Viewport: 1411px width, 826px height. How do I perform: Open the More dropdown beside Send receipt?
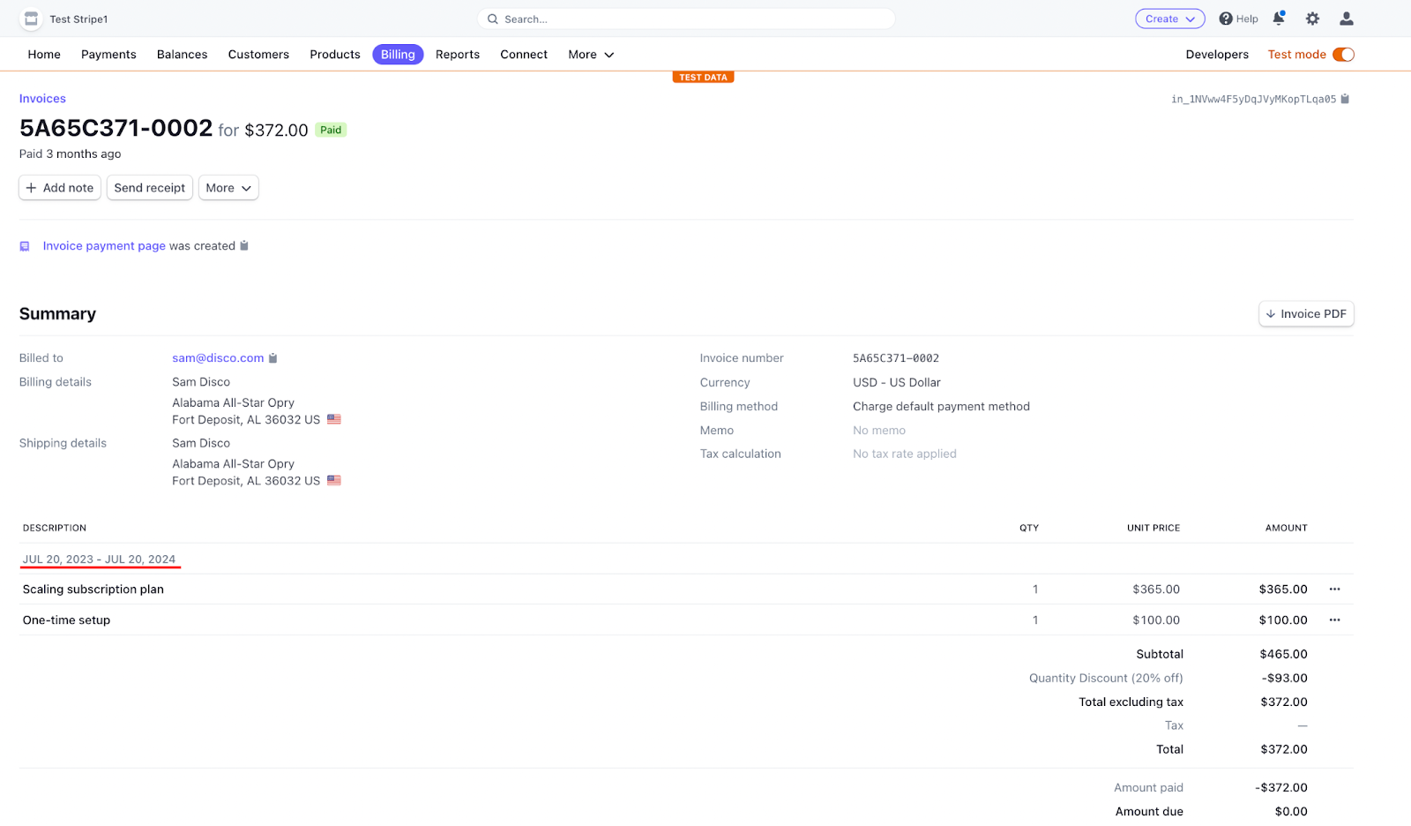[x=228, y=188]
